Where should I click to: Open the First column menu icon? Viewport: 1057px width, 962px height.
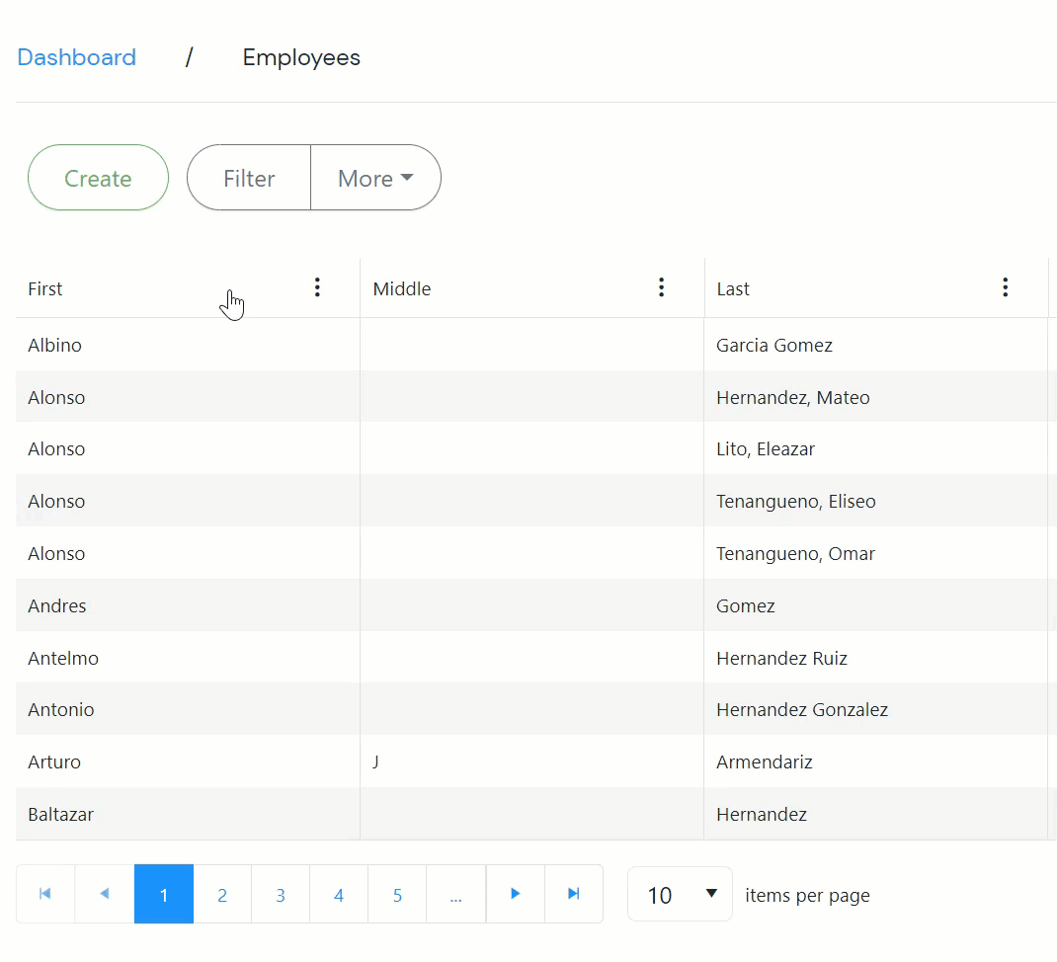tap(317, 287)
